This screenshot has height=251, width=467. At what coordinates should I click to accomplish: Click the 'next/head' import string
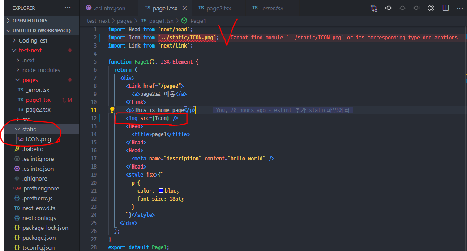click(x=174, y=29)
